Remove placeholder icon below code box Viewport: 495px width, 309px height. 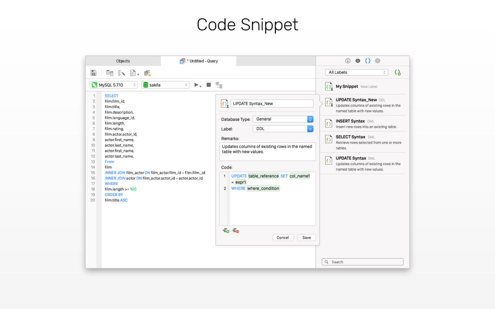click(236, 231)
